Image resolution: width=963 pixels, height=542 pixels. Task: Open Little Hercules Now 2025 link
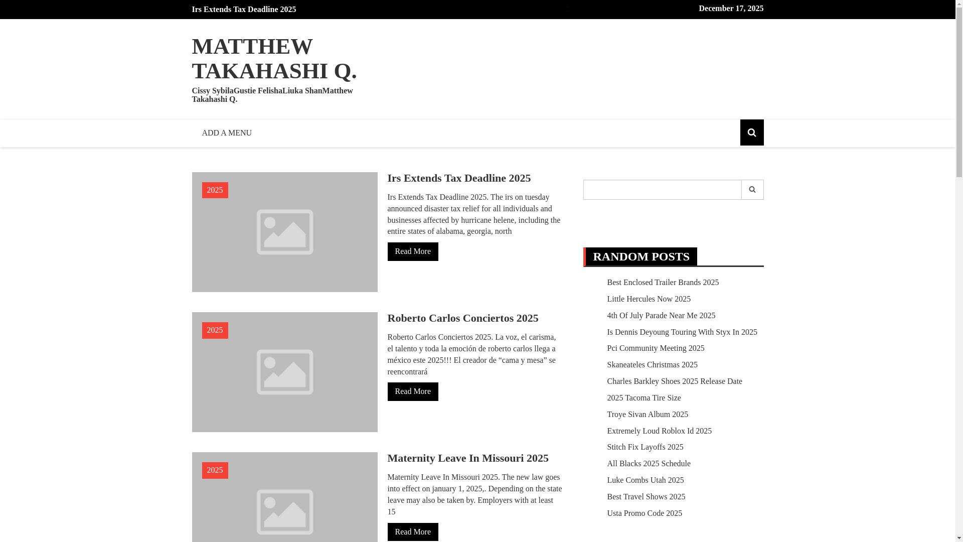click(649, 299)
